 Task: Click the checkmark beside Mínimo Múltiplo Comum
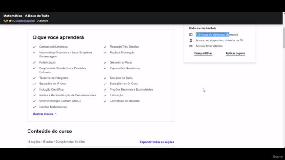click(x=34, y=101)
